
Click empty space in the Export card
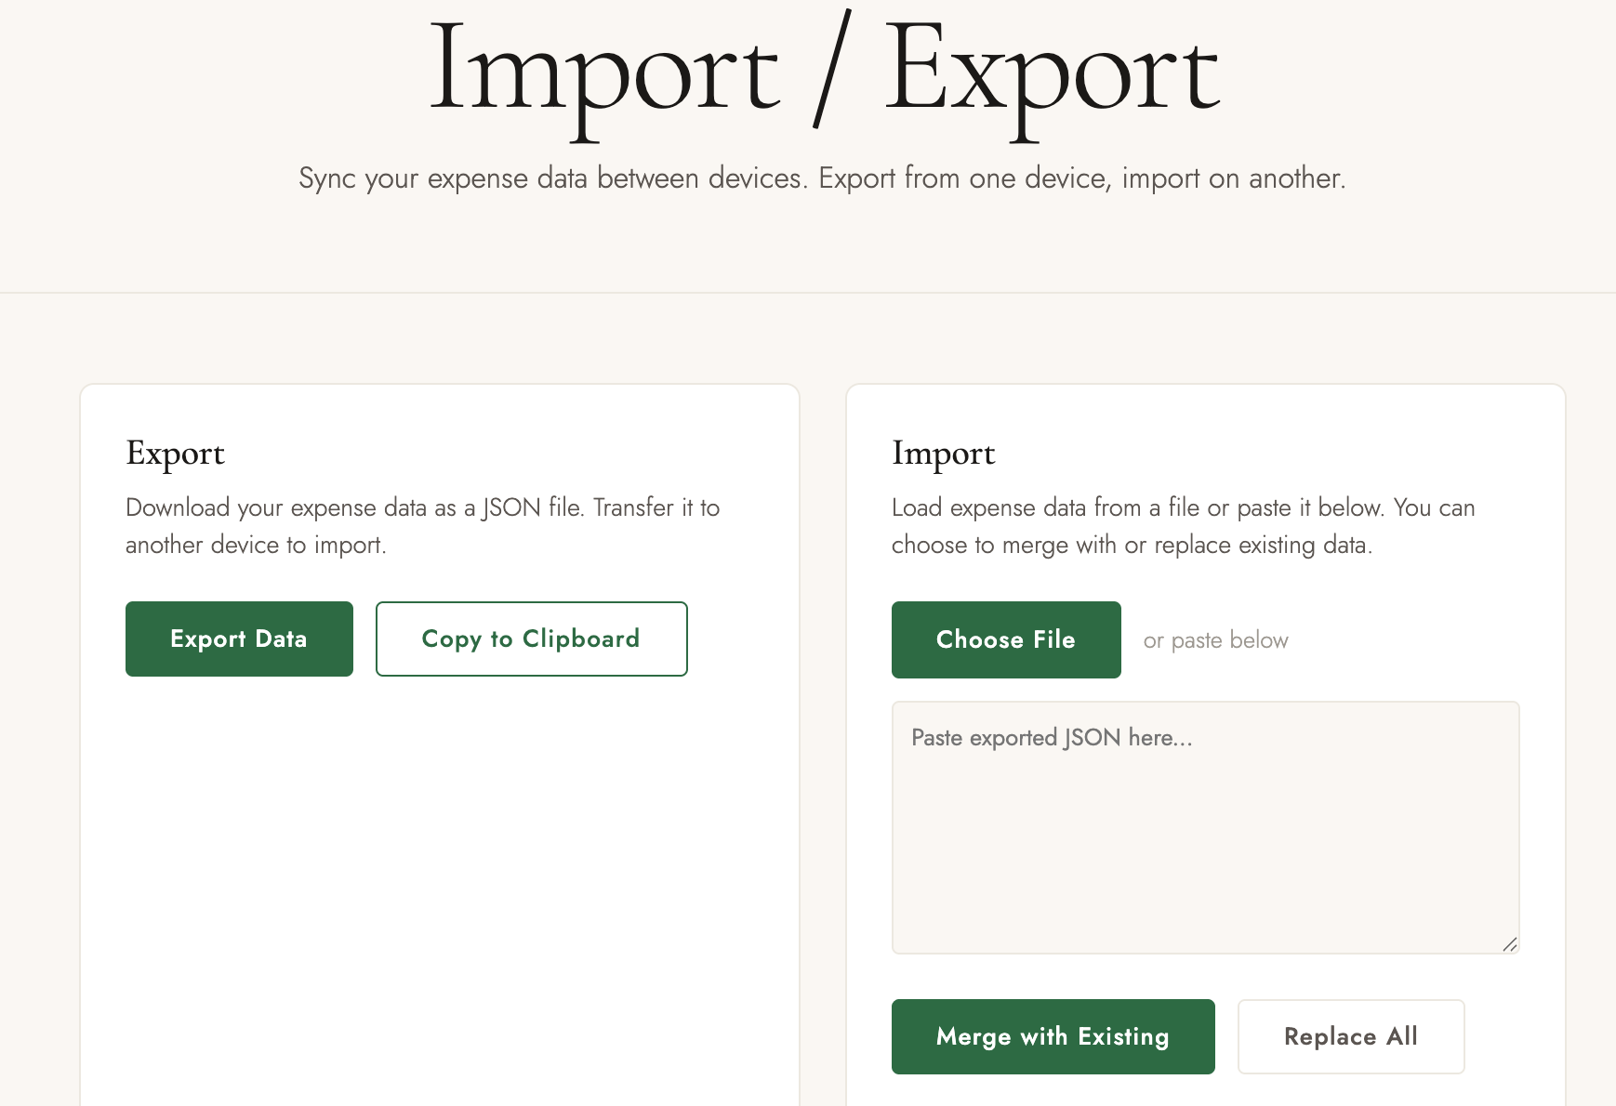[439, 883]
